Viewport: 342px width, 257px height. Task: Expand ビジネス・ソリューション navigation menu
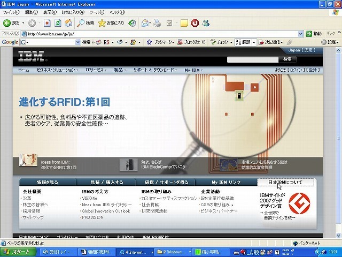click(57, 70)
